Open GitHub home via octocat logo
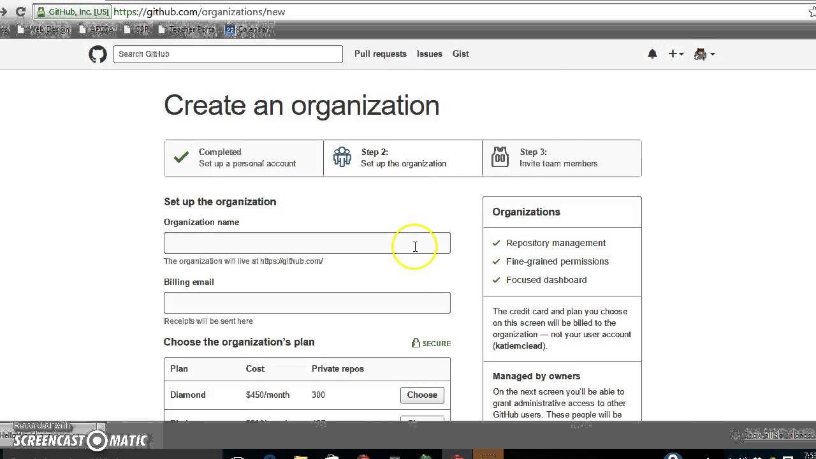Viewport: 816px width, 459px height. [98, 54]
